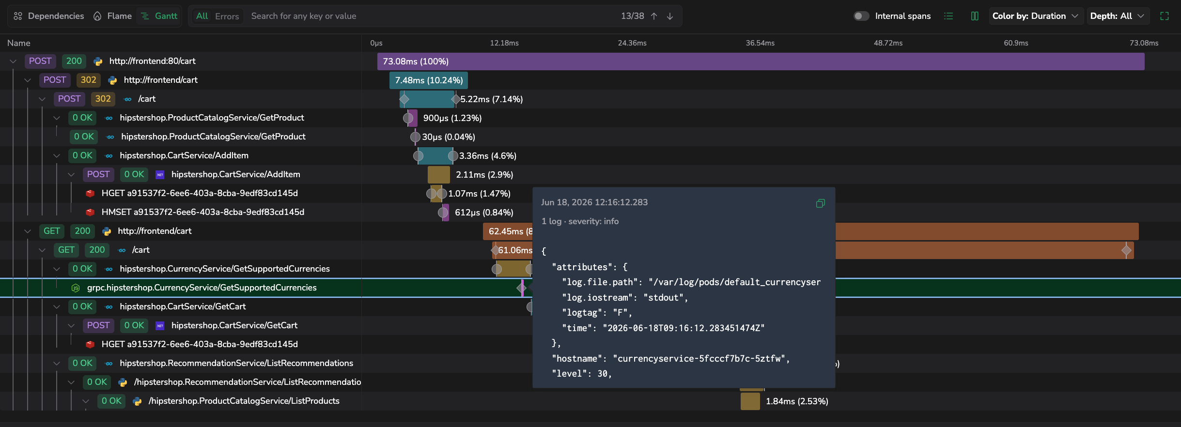Viewport: 1181px width, 427px height.
Task: Collapse the POST 302 http://frontend/cart span
Action: click(28, 80)
